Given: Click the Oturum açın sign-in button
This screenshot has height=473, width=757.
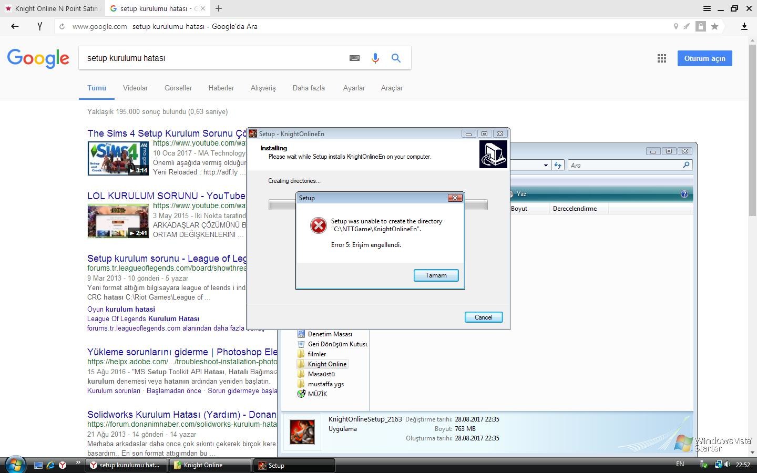Looking at the screenshot, I should [704, 58].
